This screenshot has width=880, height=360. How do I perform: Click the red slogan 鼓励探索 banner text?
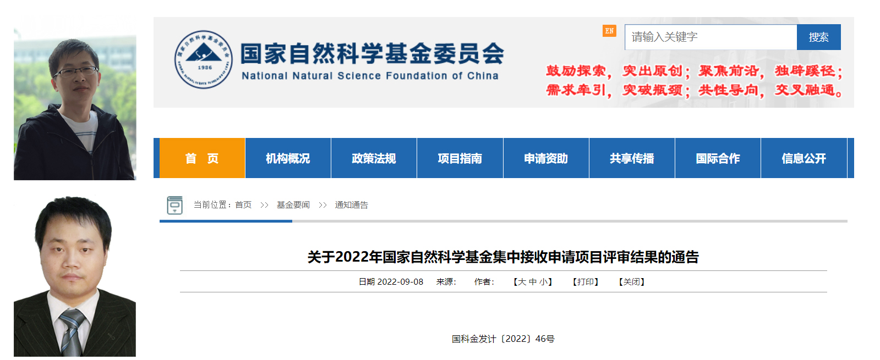point(694,80)
